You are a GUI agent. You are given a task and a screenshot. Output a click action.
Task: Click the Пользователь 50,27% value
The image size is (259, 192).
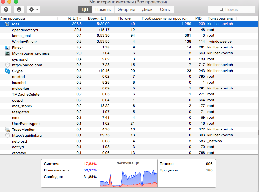90,170
